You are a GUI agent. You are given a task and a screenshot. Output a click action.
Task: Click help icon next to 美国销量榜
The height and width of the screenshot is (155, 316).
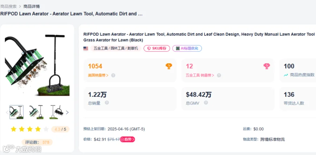(x=113, y=75)
